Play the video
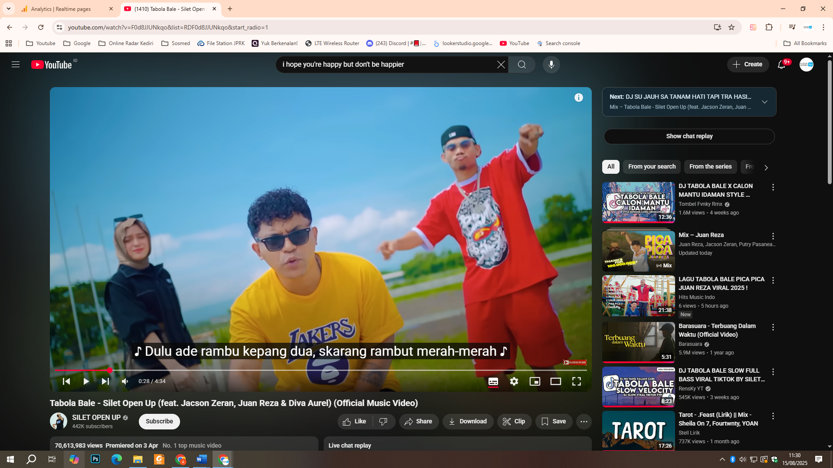This screenshot has width=833, height=468. click(86, 381)
